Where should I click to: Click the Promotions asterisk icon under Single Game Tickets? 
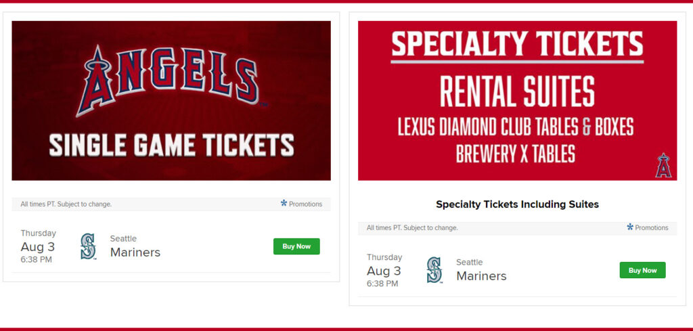tap(284, 203)
